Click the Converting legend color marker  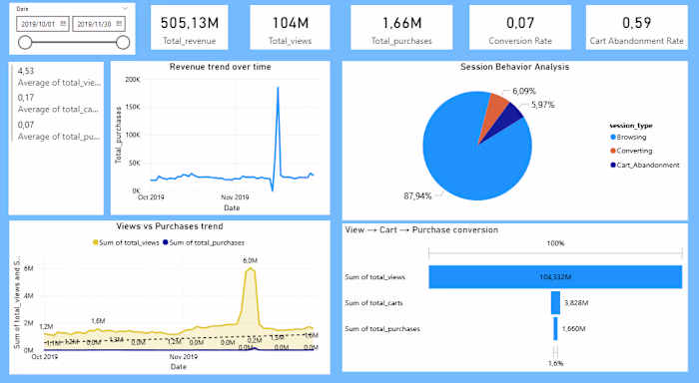pos(613,151)
